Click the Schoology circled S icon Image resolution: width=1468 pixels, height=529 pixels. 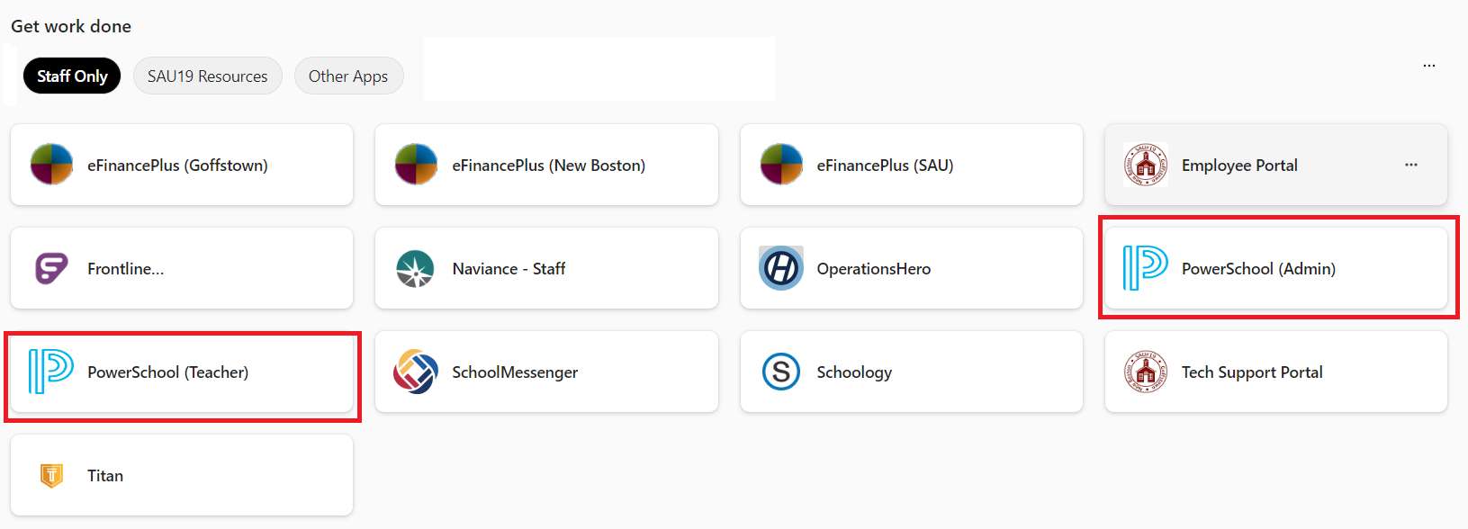tap(781, 372)
